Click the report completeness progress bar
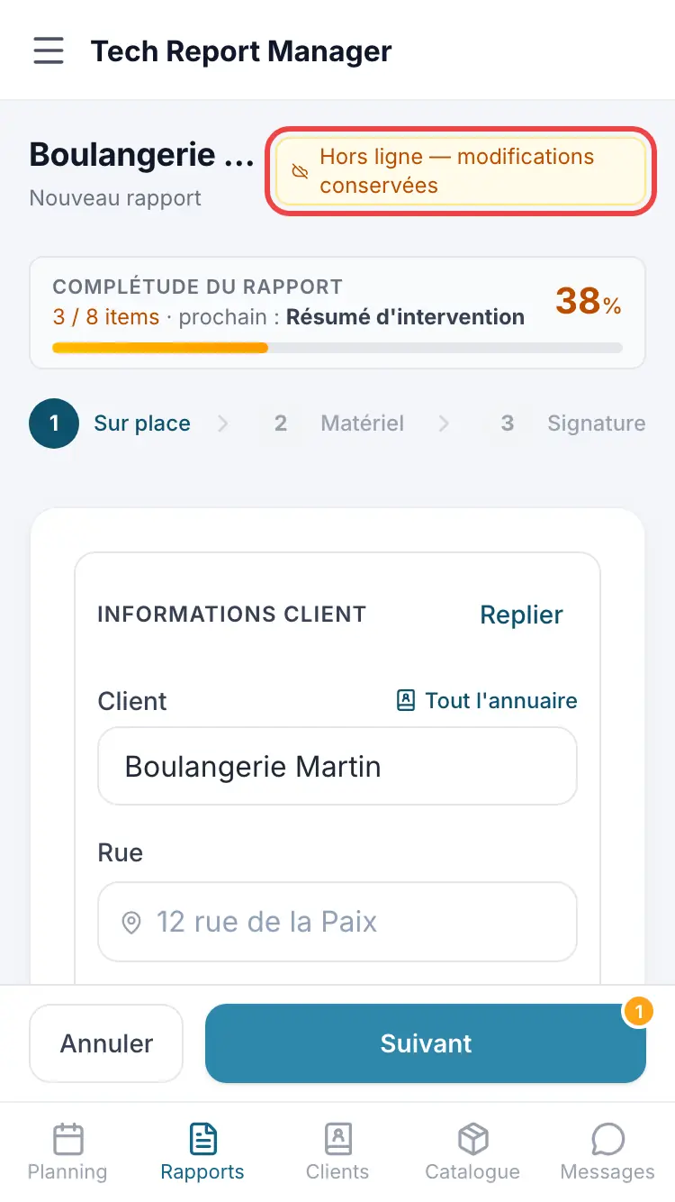Image resolution: width=675 pixels, height=1202 pixels. click(337, 347)
